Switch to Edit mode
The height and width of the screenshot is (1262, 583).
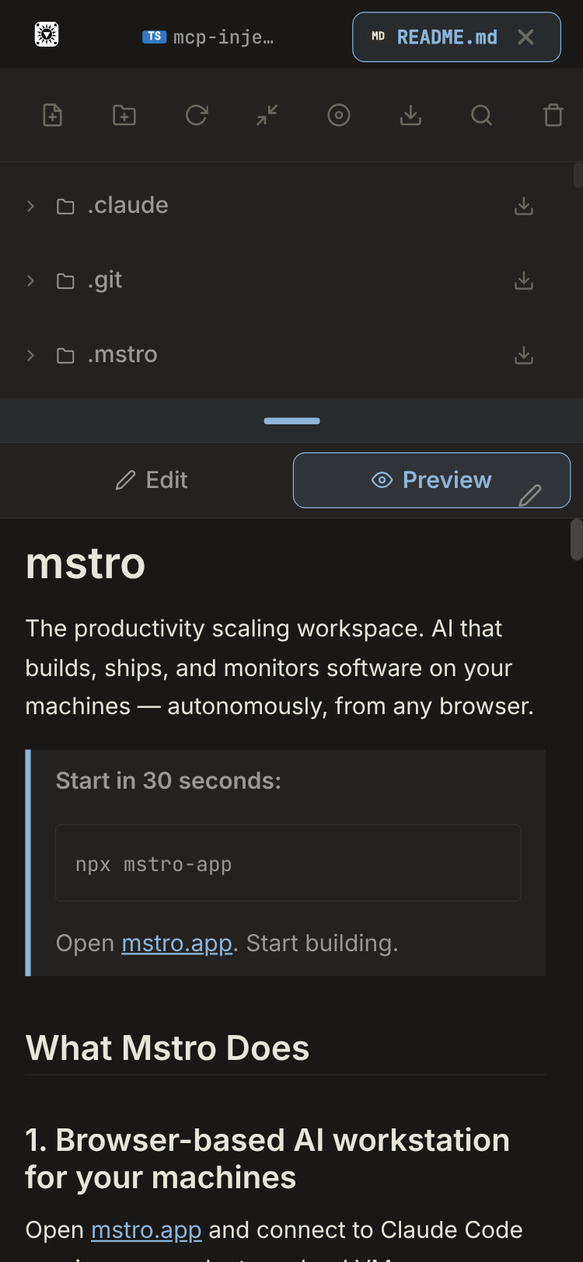pyautogui.click(x=152, y=480)
